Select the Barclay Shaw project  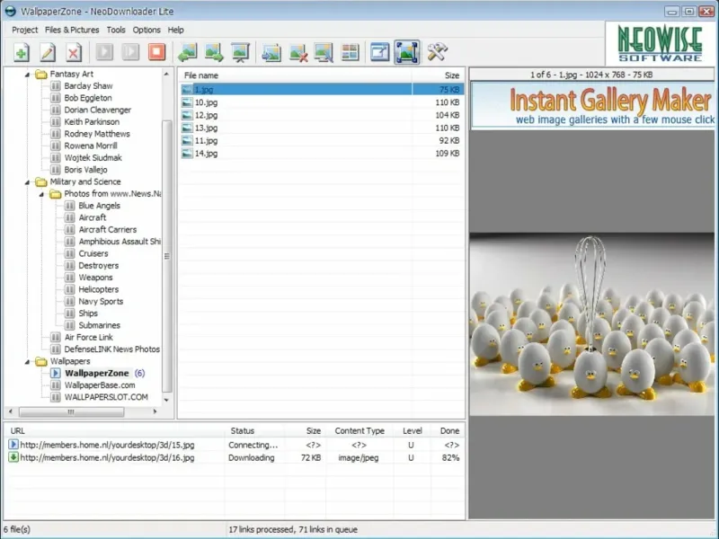click(x=88, y=85)
